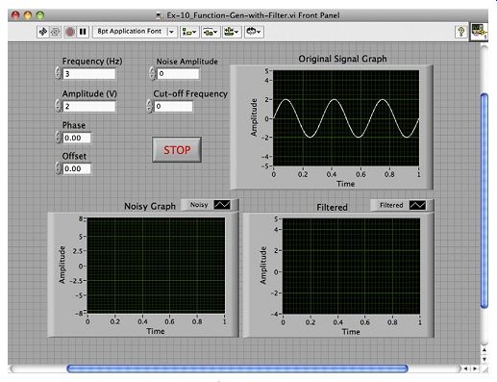
Task: Click the Noise Amplitude label
Action: tap(187, 62)
